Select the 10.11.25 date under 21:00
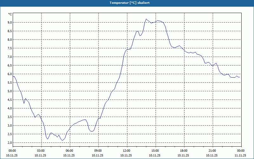The width and height of the screenshot is (254, 159). [x=212, y=155]
